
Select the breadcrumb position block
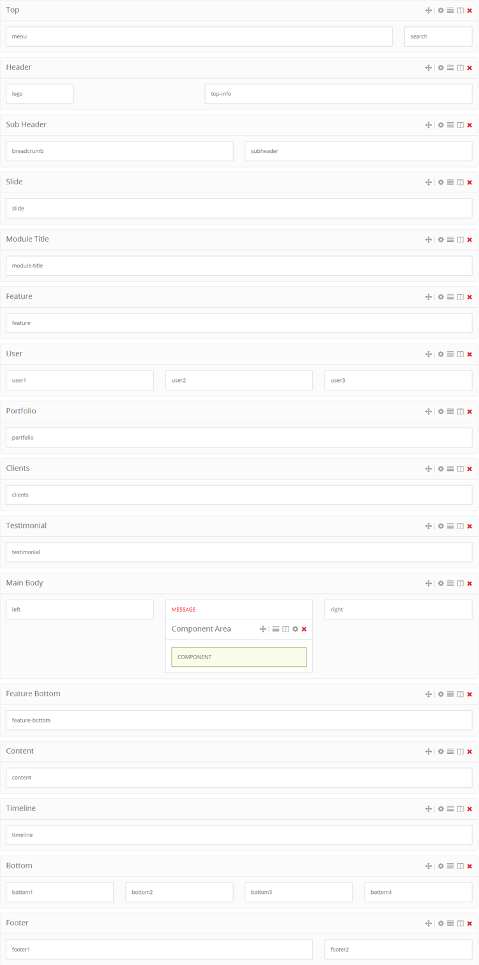tap(119, 151)
